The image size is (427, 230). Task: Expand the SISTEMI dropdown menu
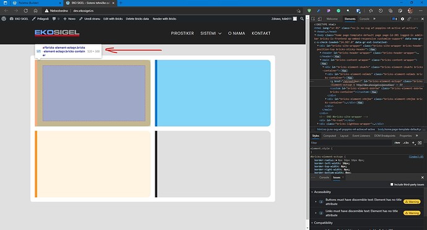coord(211,33)
